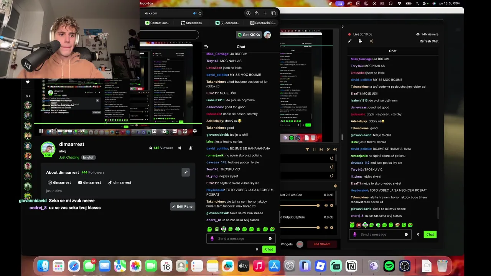Viewport: 491px width, 276px height.
Task: Click Send a message field in dashboard chat
Action: pyautogui.click(x=381, y=235)
